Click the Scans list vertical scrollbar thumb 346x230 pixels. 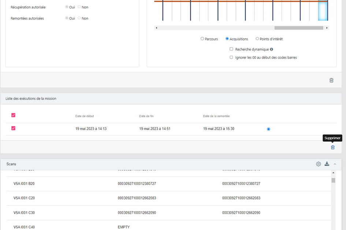coord(333,180)
